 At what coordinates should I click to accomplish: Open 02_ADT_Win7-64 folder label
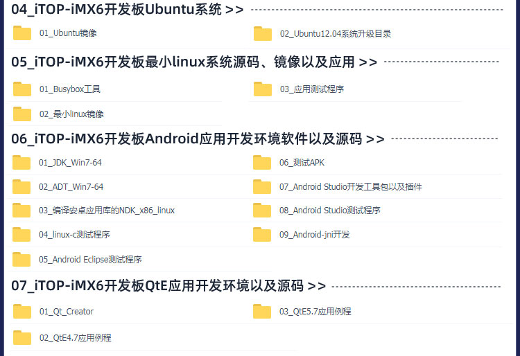71,187
